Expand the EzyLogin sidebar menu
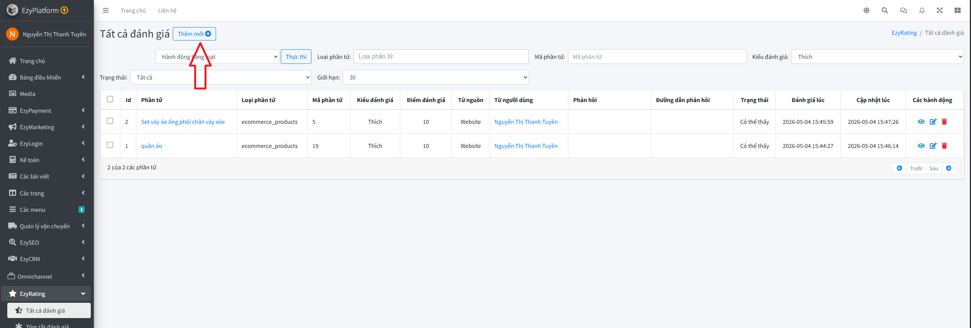This screenshot has width=971, height=328. click(46, 143)
